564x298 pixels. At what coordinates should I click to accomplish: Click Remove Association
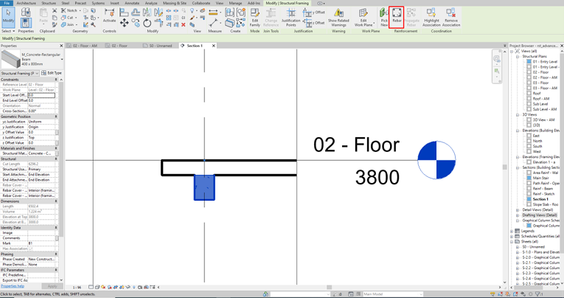pyautogui.click(x=451, y=17)
